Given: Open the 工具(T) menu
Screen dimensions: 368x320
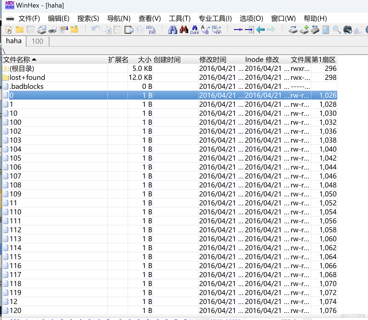Looking at the screenshot, I should 180,18.
